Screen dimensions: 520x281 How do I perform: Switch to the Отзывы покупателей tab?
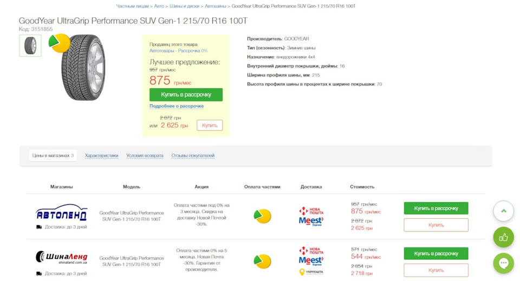(193, 156)
